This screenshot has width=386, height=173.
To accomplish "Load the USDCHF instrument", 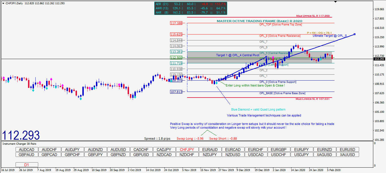I will pyautogui.click(x=279, y=155).
